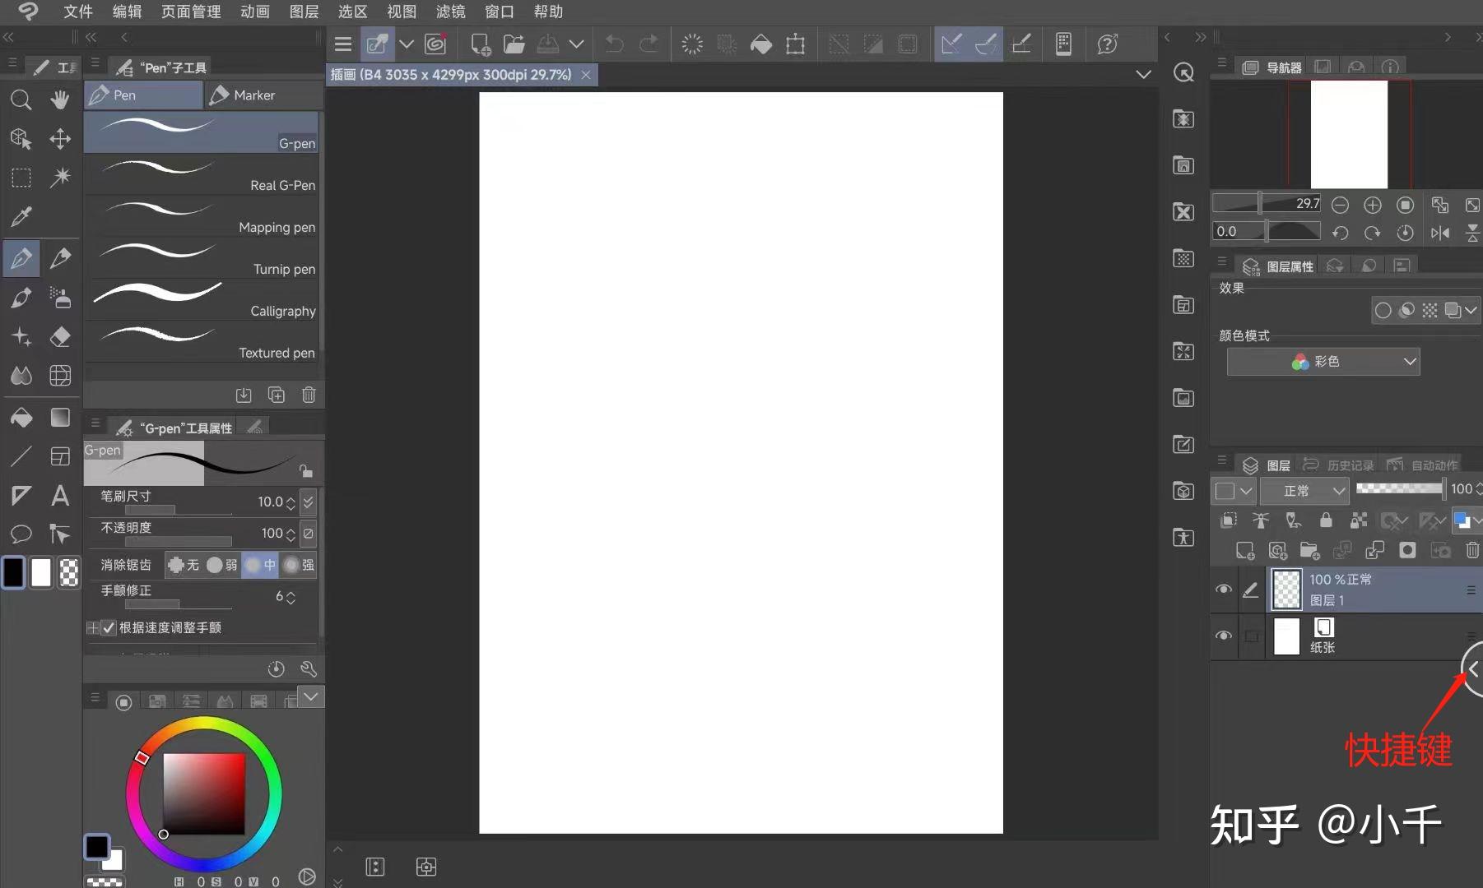Select the Eyedropper tool in the toolbar

pyautogui.click(x=21, y=216)
